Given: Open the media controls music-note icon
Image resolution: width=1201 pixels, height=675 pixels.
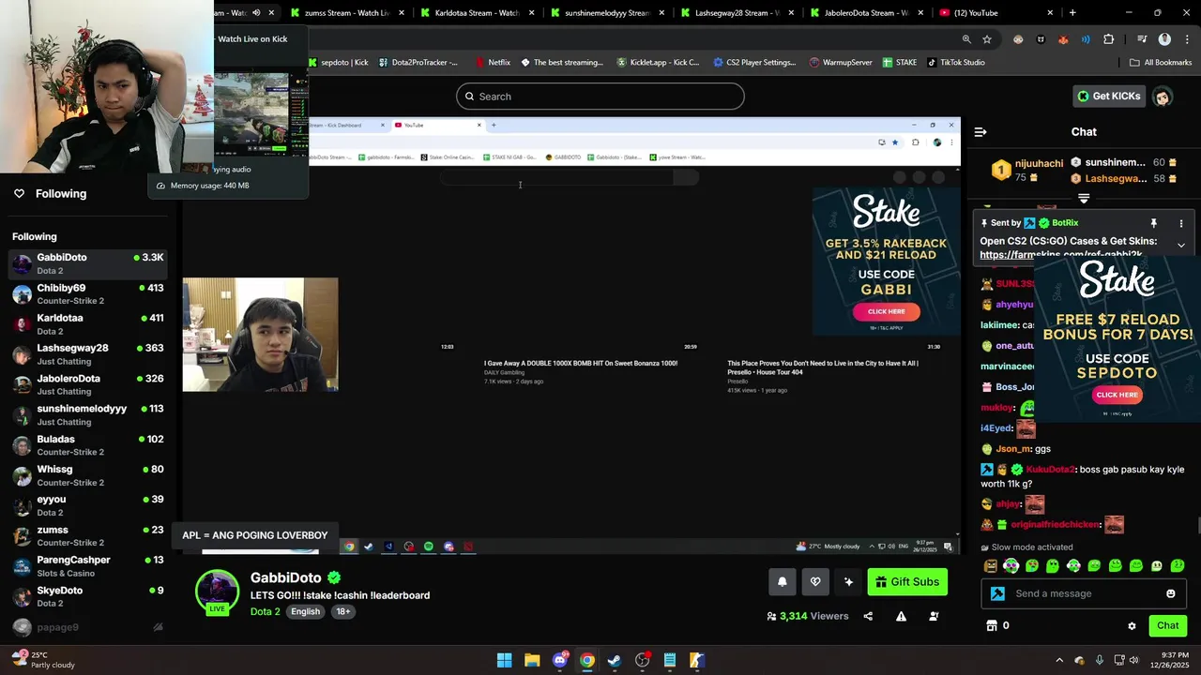Looking at the screenshot, I should [x=1141, y=39].
